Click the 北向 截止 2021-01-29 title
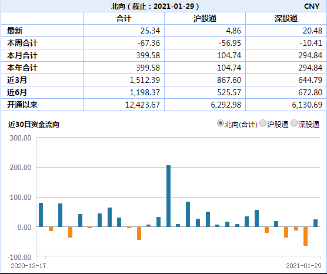 click(x=155, y=6)
